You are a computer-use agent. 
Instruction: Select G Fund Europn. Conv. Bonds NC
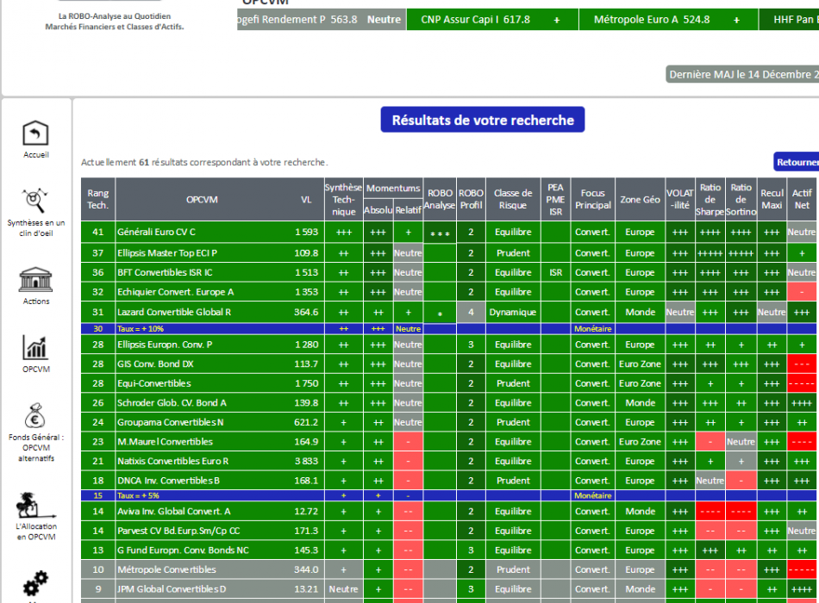183,550
